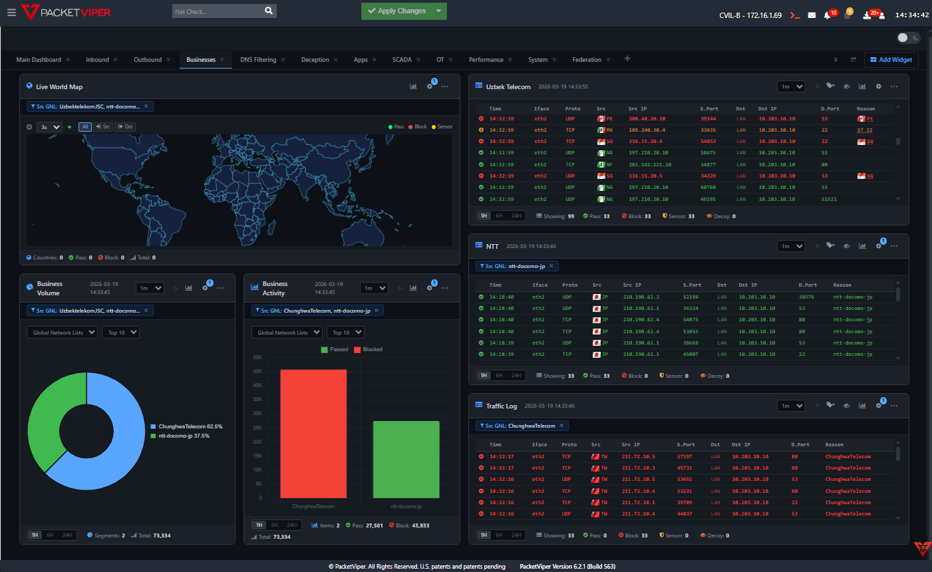Image resolution: width=932 pixels, height=572 pixels.
Task: Open the mail inbox icon in header
Action: coord(812,13)
